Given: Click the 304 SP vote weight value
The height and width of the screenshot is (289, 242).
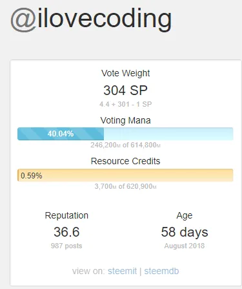Looking at the screenshot, I should [x=125, y=90].
